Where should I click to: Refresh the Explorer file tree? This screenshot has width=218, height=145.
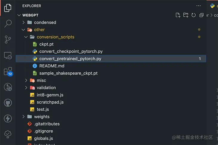pyautogui.click(x=194, y=15)
